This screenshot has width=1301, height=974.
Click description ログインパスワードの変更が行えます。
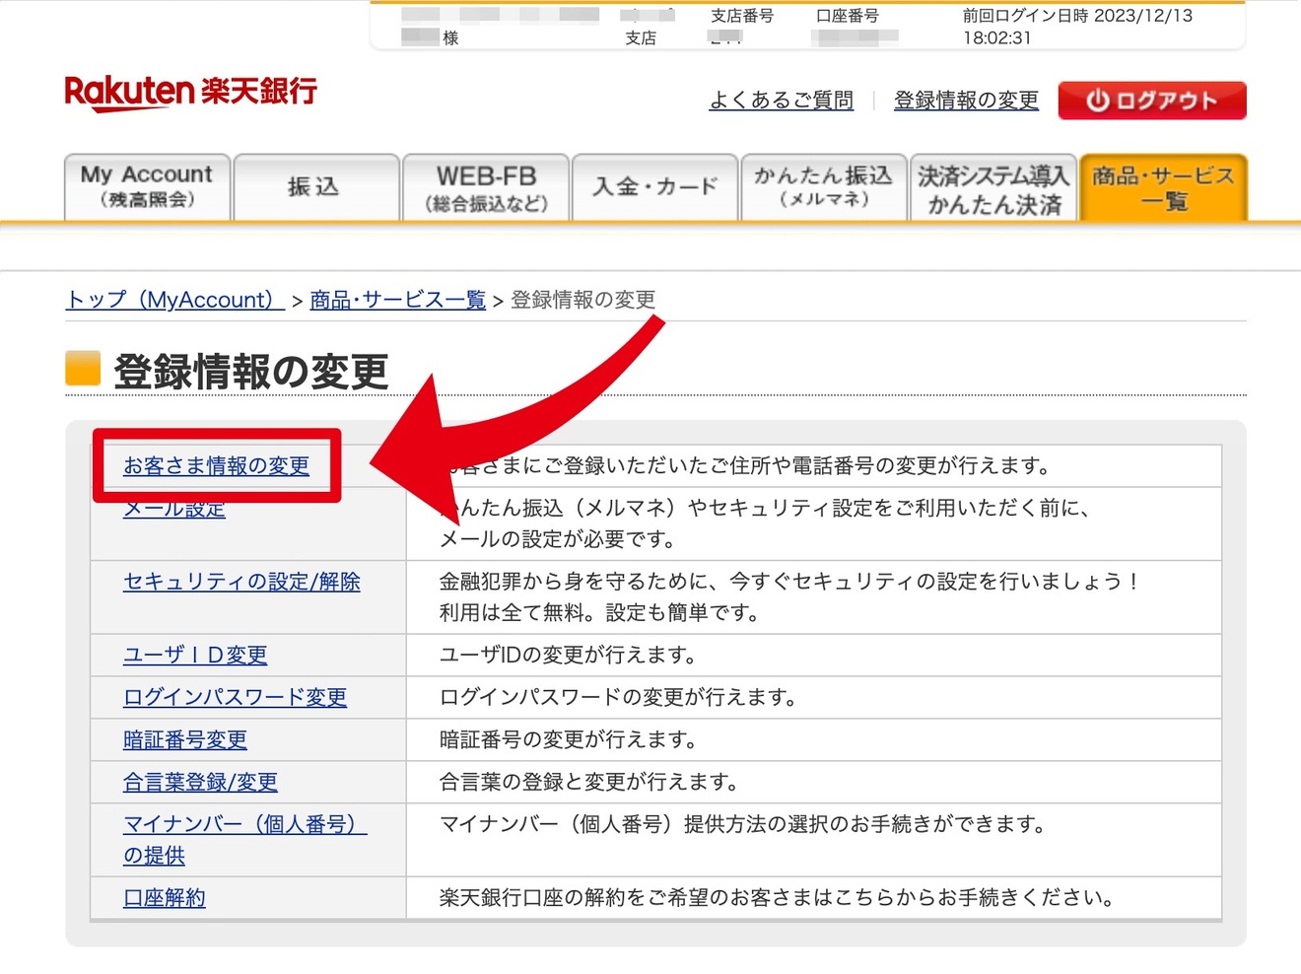618,698
